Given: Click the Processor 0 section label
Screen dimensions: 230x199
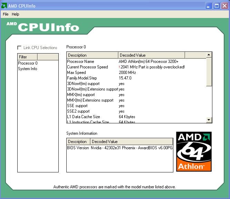Looking at the screenshot, I should click(x=76, y=47).
